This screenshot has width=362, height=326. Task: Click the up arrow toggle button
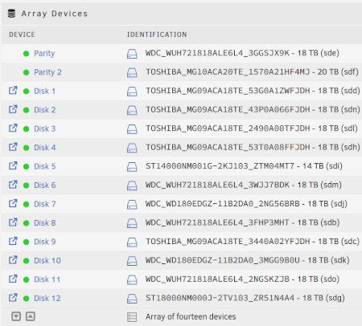31,316
